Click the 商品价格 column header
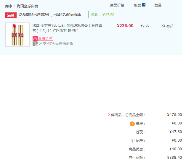186x162 pixels. (117, 5)
